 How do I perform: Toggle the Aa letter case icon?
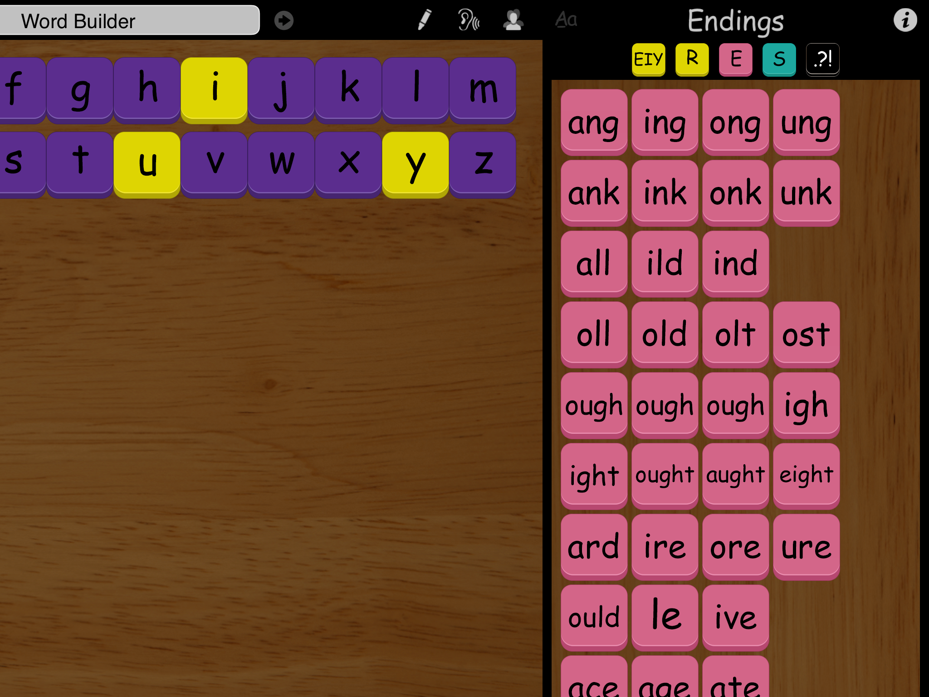tap(566, 20)
